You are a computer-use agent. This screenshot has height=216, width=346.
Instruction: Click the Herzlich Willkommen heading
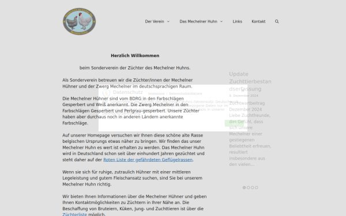(x=135, y=55)
